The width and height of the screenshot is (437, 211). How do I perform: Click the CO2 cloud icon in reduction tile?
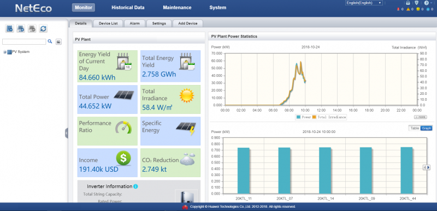coord(187,159)
